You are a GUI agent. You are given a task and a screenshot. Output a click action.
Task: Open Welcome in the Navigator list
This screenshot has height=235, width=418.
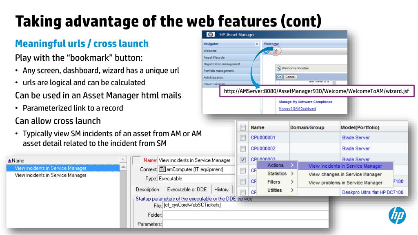210,51
